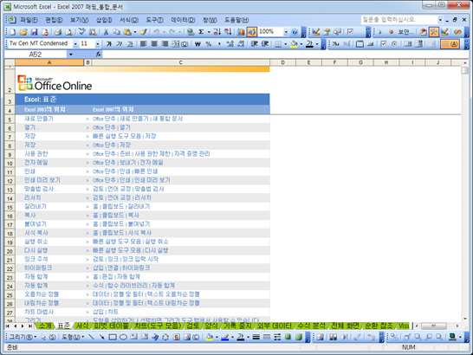Click the yellow Fill Color bucket on Formatting toolbar

[294, 44]
